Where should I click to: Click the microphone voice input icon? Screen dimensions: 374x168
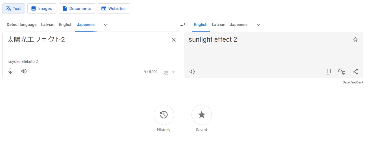10,71
